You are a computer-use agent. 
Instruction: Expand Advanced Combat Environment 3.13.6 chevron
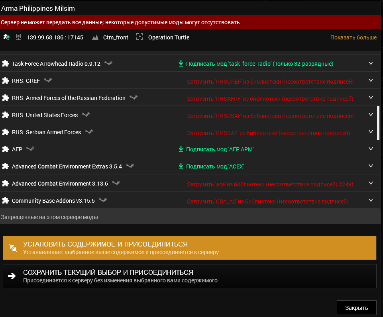(x=371, y=183)
